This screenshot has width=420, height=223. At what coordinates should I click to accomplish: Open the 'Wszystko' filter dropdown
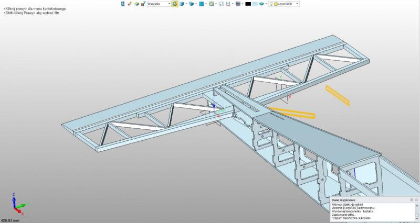(159, 4)
